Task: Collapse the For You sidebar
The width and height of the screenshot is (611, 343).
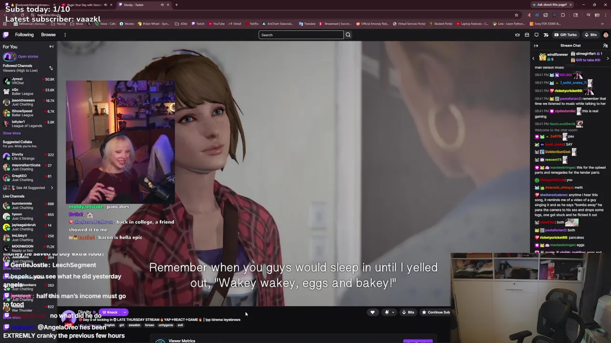Action: coord(51,47)
